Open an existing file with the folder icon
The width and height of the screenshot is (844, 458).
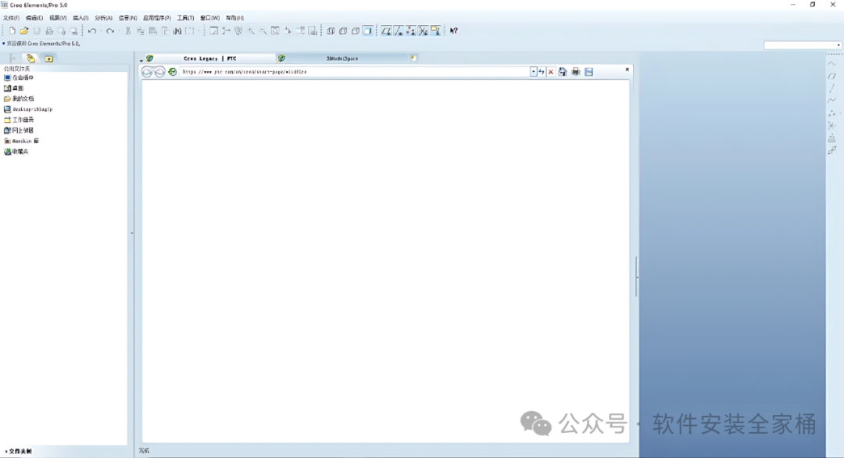24,30
